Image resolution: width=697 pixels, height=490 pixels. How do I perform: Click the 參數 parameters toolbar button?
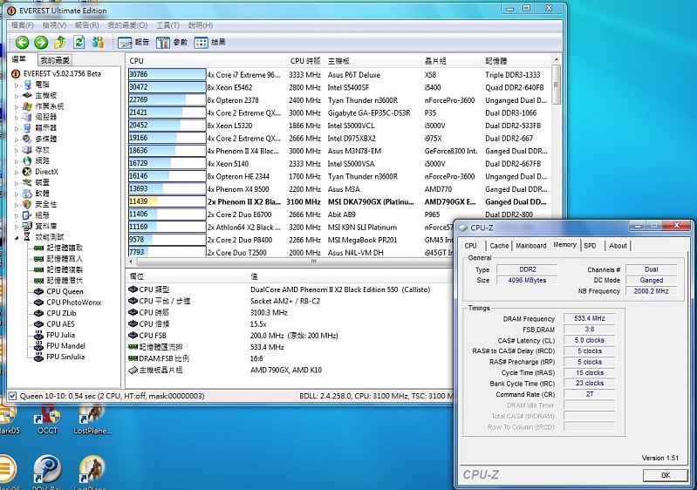coord(172,42)
